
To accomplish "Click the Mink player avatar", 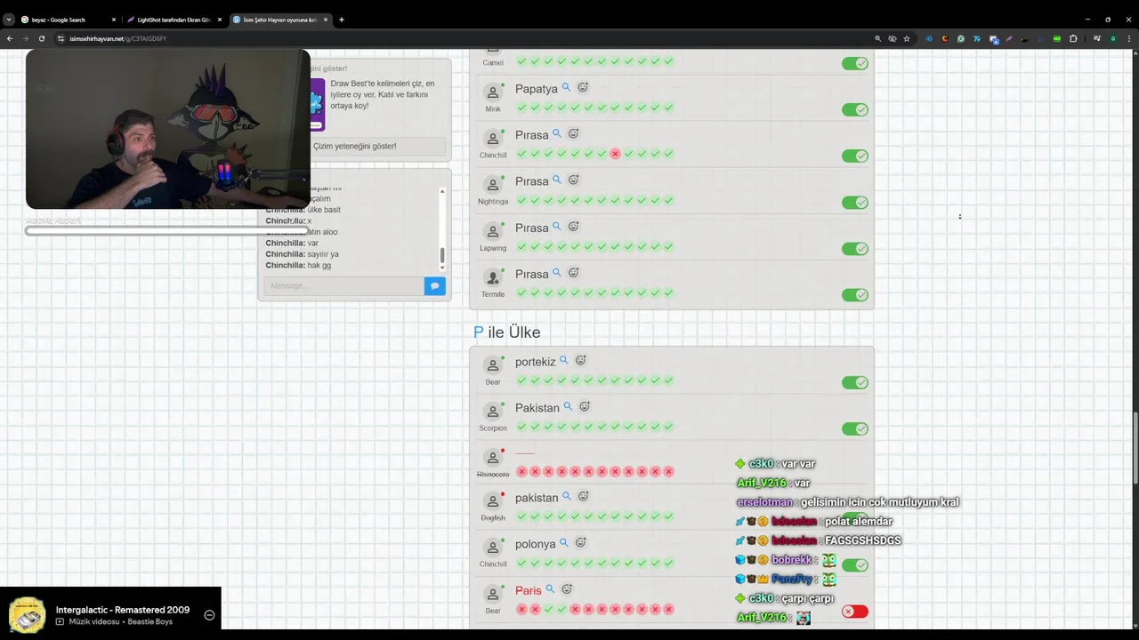I will (x=493, y=92).
